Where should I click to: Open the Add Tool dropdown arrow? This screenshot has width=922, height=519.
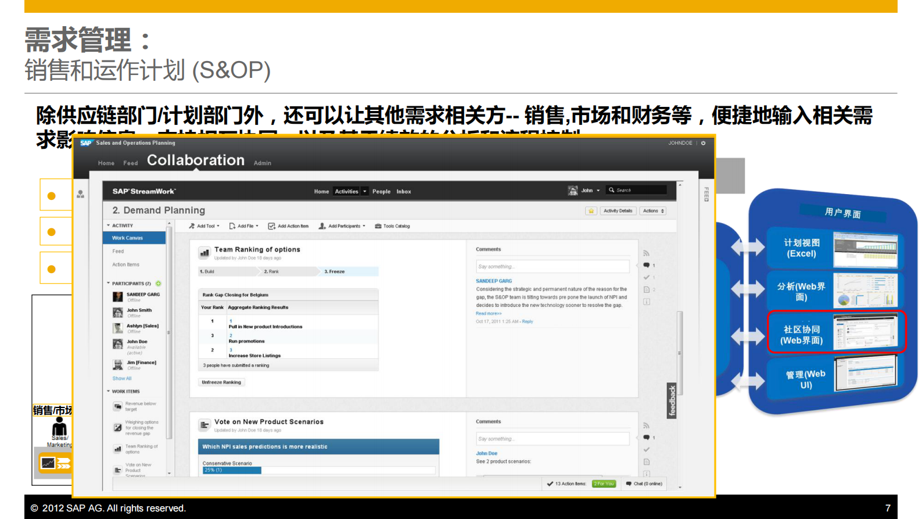218,226
